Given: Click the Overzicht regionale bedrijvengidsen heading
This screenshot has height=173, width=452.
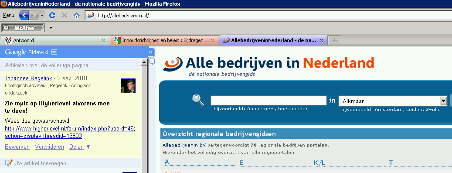Looking at the screenshot, I should 219,134.
